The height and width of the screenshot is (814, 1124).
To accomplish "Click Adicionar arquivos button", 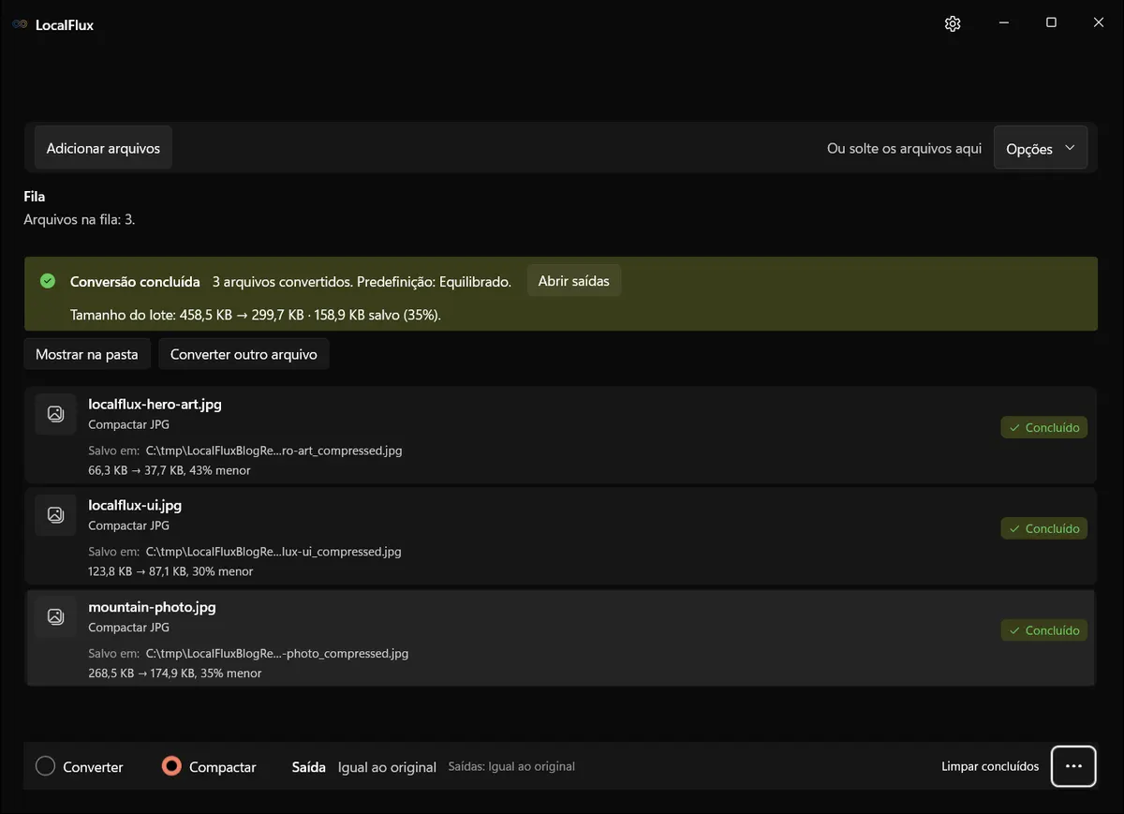I will point(103,148).
